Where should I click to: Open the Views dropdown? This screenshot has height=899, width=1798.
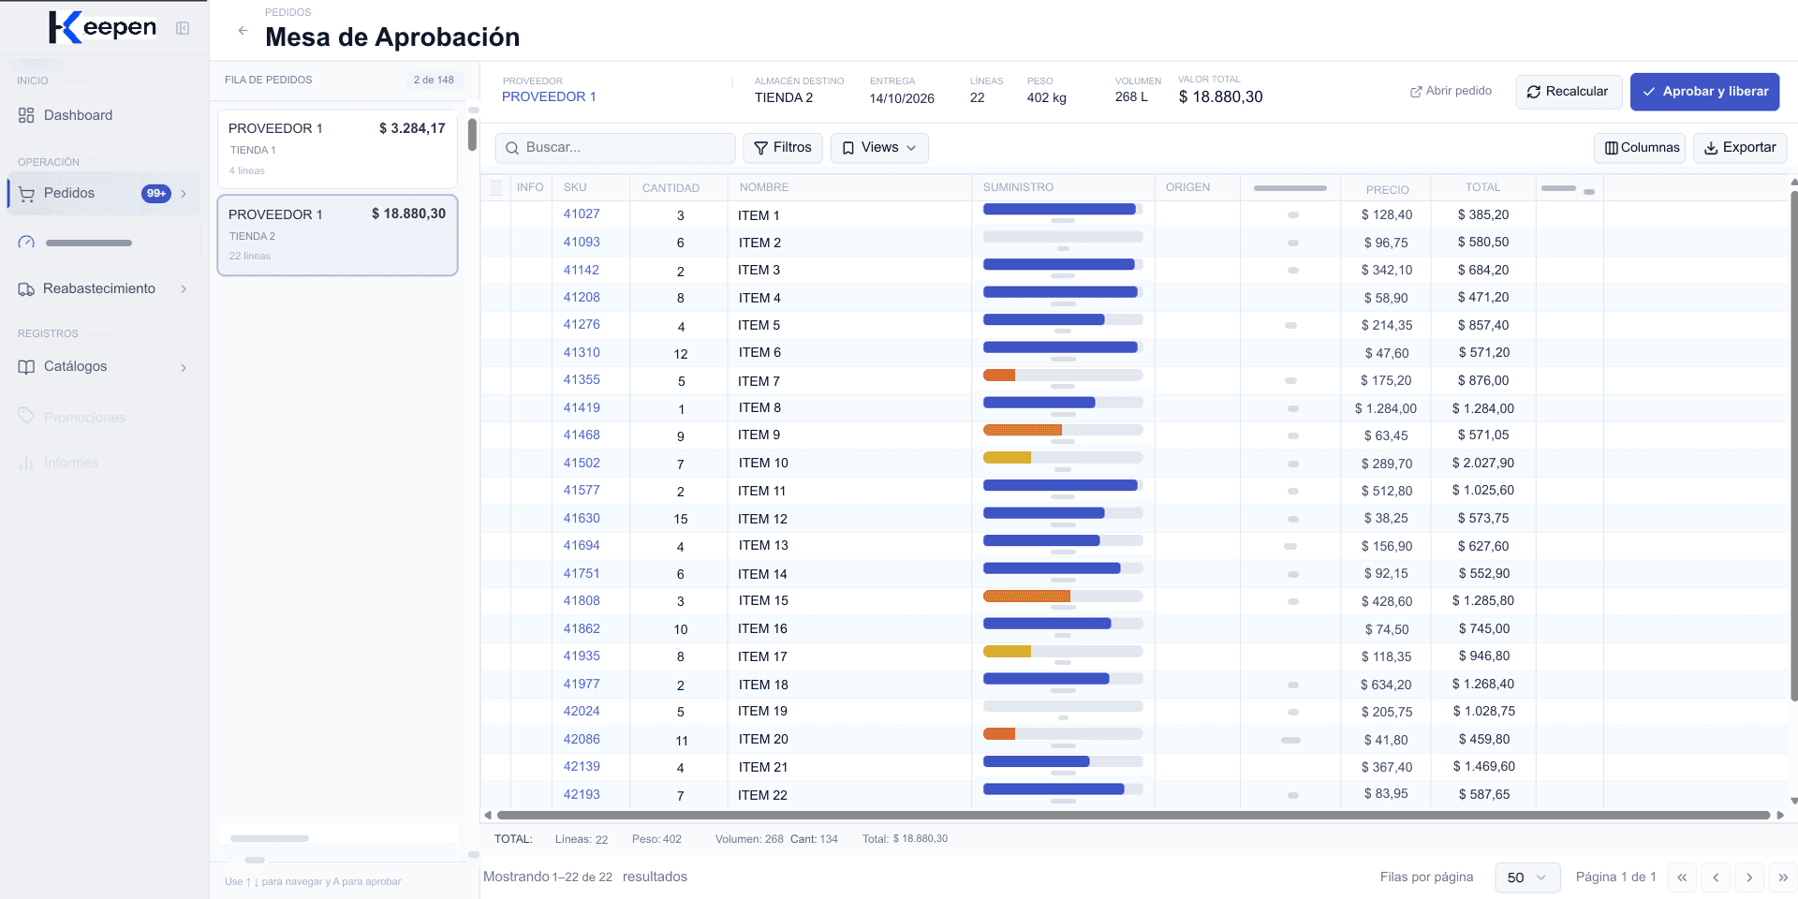[879, 148]
